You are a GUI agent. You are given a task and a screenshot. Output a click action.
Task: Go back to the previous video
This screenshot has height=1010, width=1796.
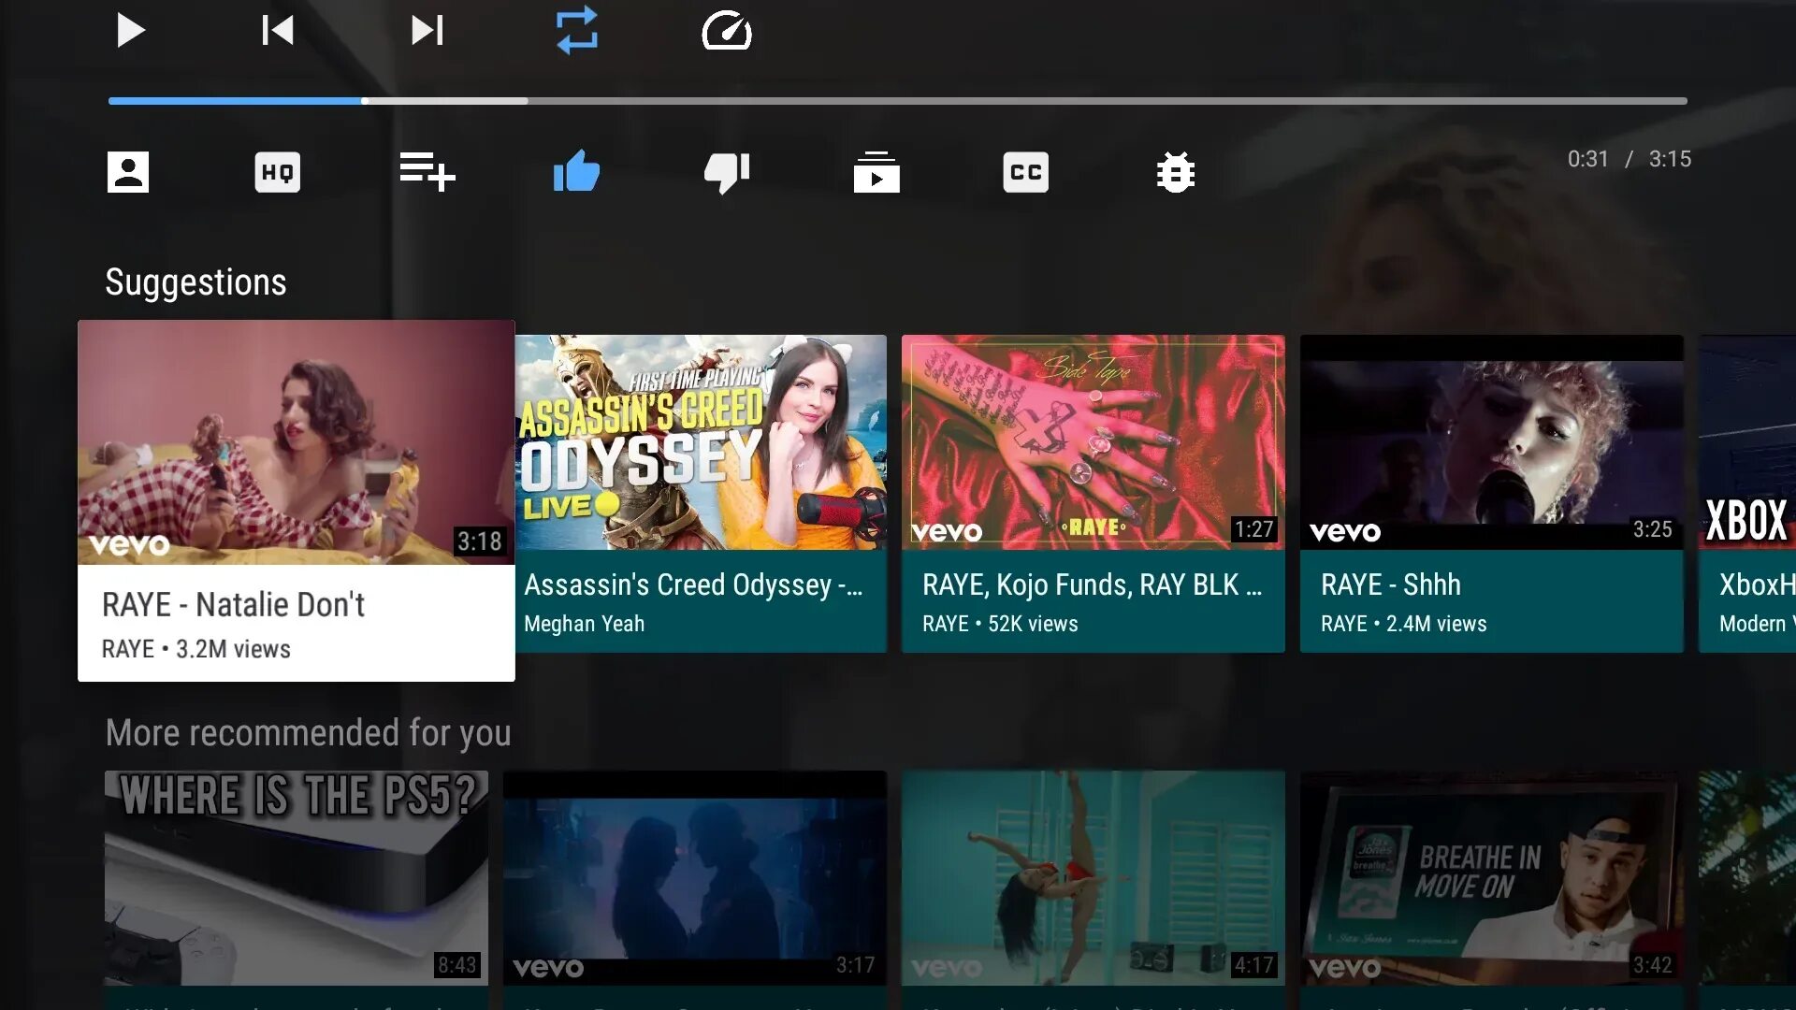click(277, 31)
